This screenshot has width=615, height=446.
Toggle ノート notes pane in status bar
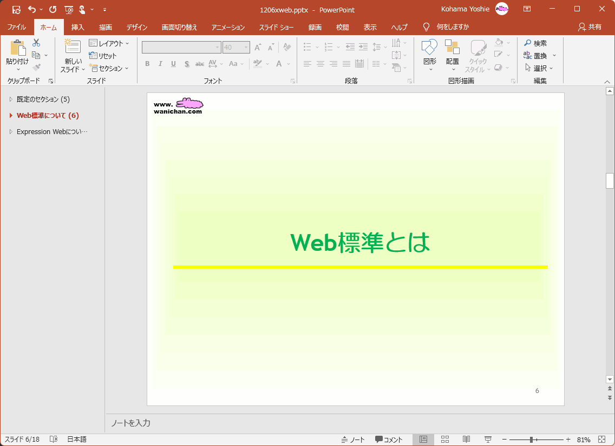[353, 440]
